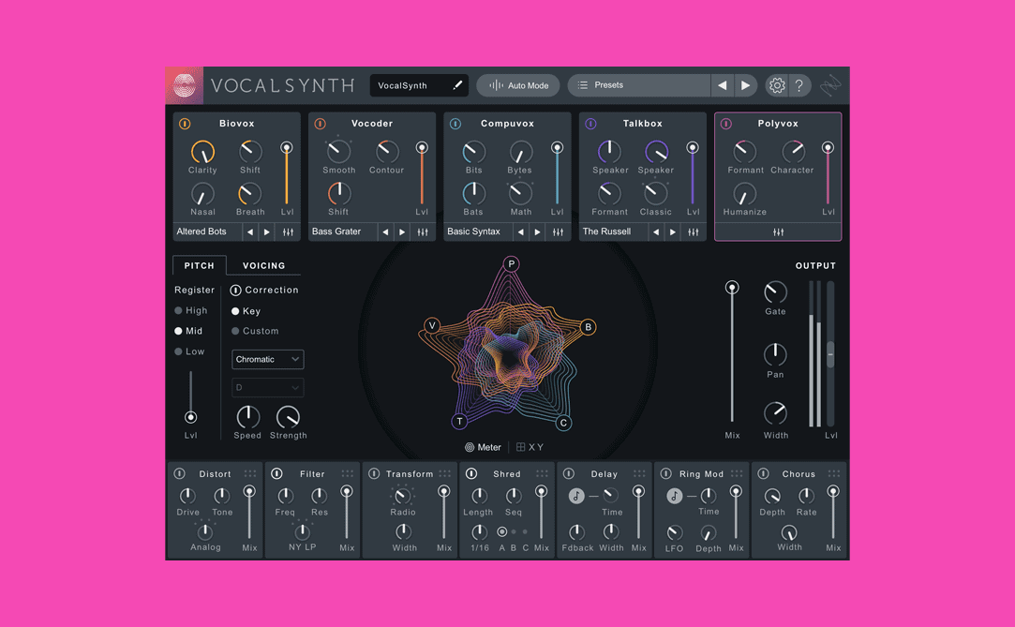Viewport: 1015px width, 627px height.
Task: Toggle the Filter effect power button
Action: tap(276, 473)
